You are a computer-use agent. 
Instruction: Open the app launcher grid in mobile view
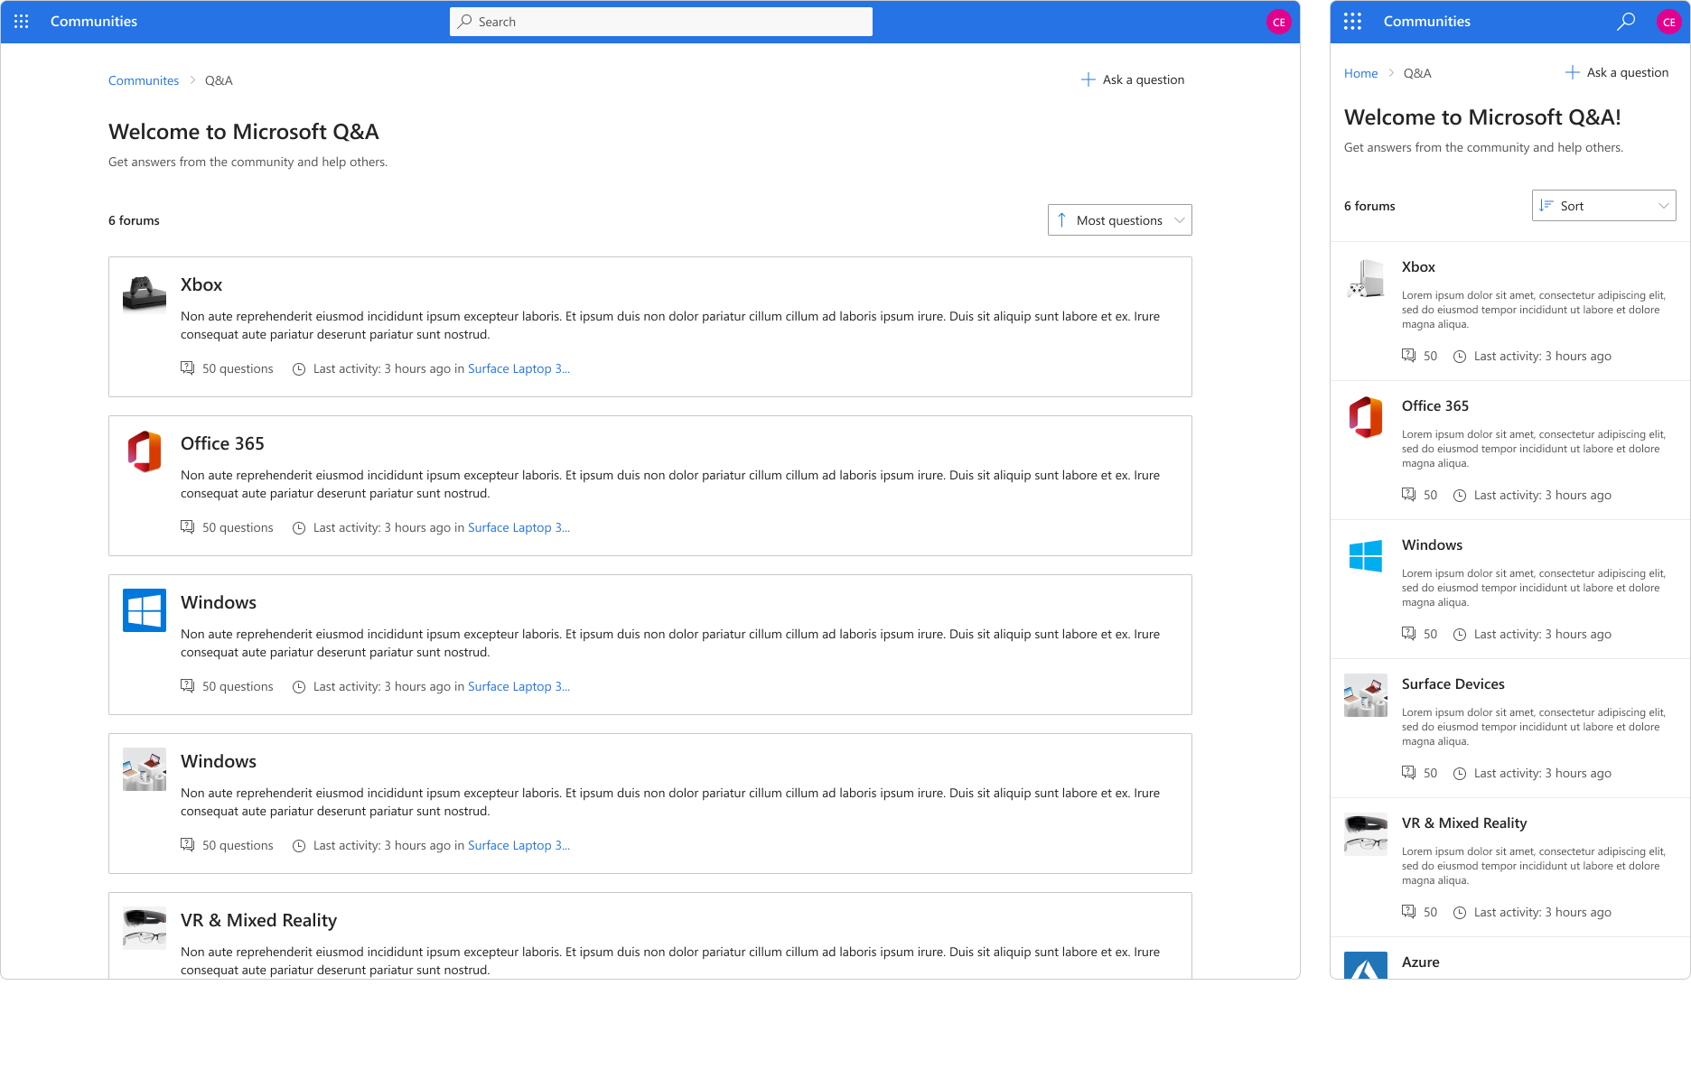coord(1352,22)
